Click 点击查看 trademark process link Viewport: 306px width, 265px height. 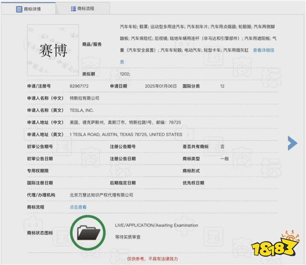pyautogui.click(x=78, y=207)
